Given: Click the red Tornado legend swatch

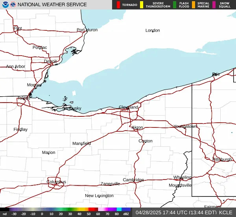Looking at the screenshot, I should pos(118,5).
